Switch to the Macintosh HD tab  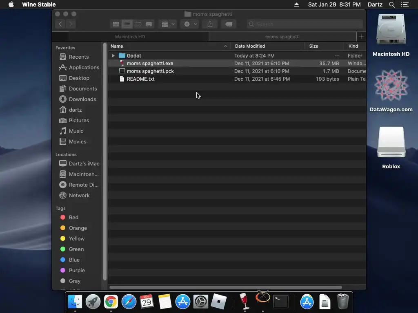[130, 37]
